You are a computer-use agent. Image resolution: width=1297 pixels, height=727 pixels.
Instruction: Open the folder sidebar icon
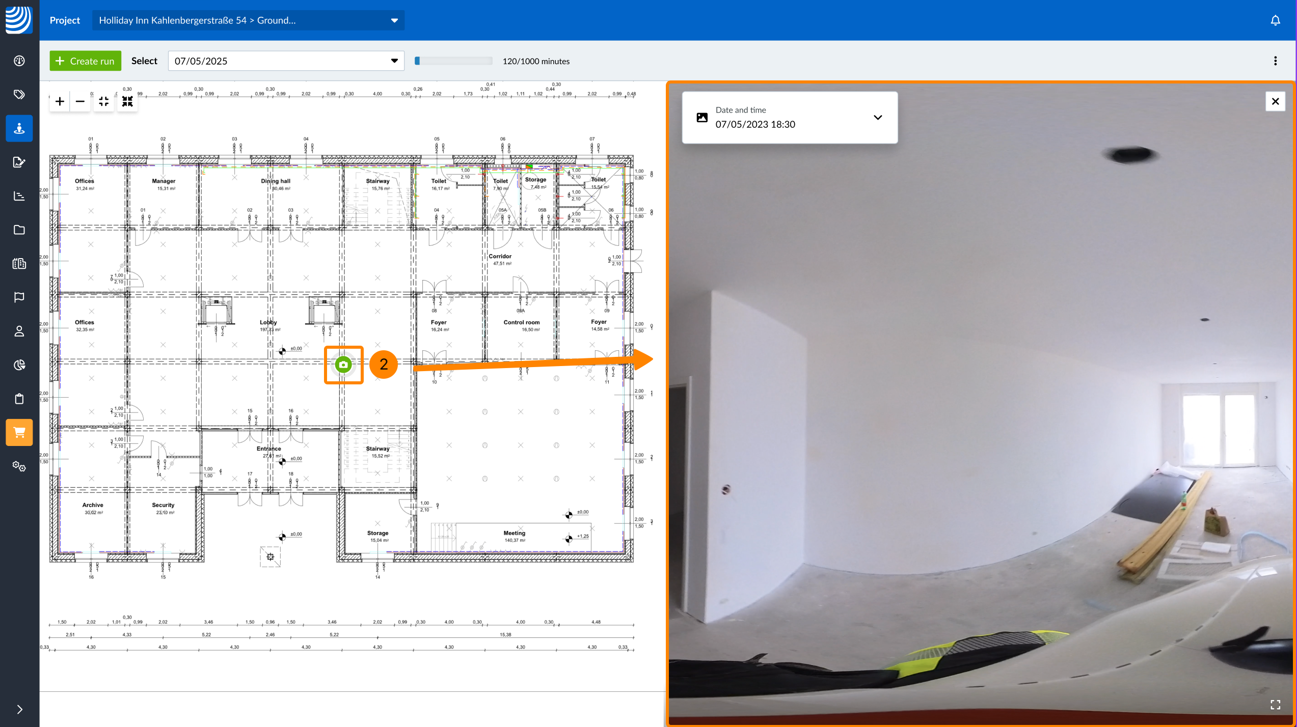click(19, 230)
